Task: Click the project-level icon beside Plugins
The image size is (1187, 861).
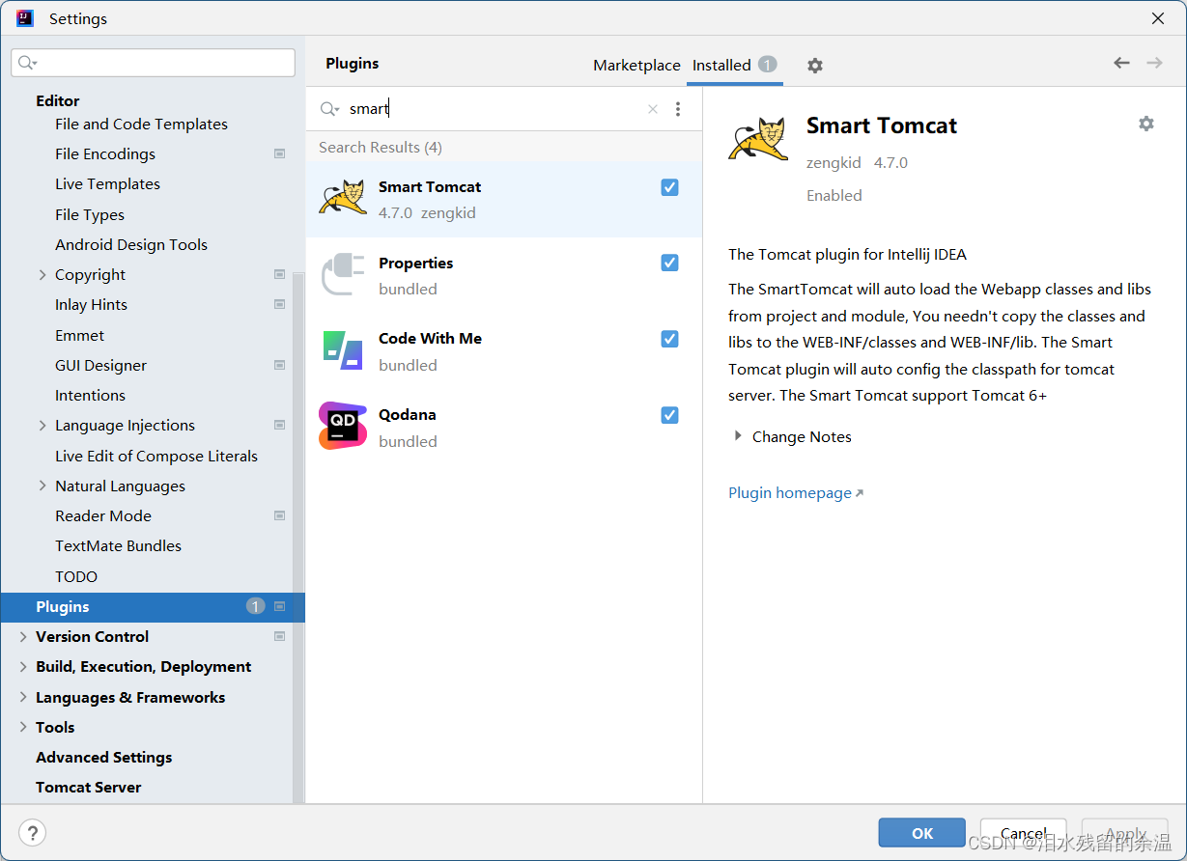Action: click(280, 606)
